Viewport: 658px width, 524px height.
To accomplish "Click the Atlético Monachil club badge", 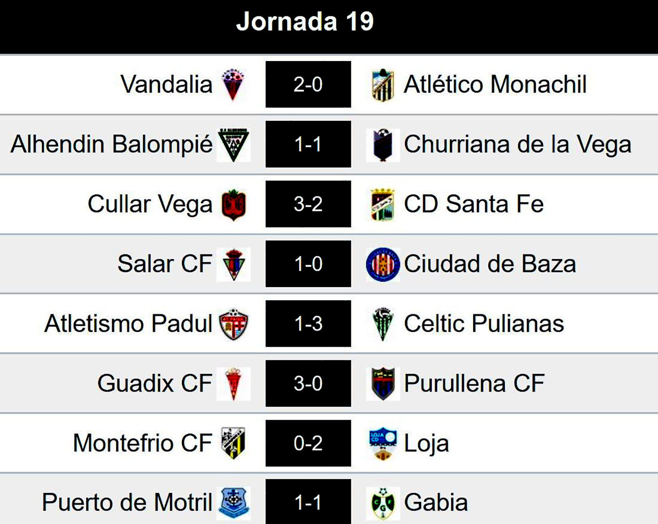I will (x=383, y=85).
